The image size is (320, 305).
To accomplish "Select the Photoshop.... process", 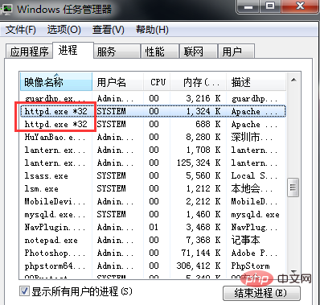I will pyautogui.click(x=153, y=253).
